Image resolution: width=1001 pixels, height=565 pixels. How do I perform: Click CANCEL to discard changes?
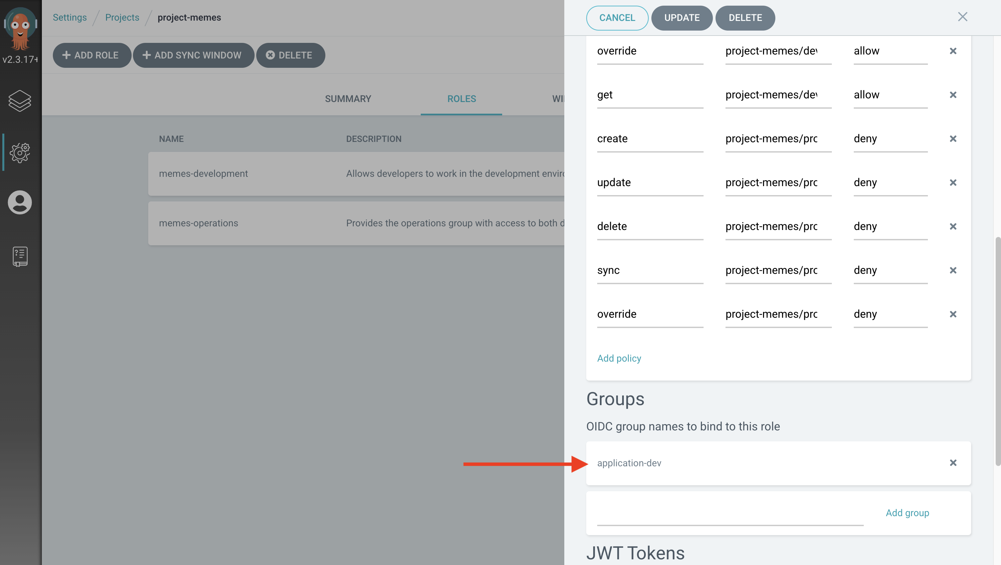617,18
